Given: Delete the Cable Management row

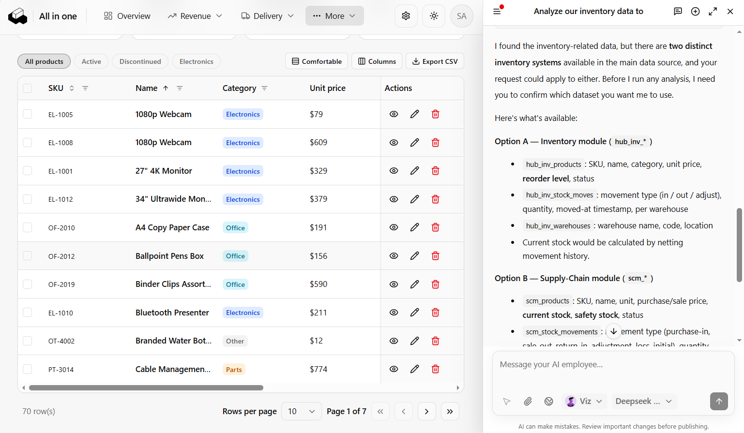Looking at the screenshot, I should click(435, 369).
